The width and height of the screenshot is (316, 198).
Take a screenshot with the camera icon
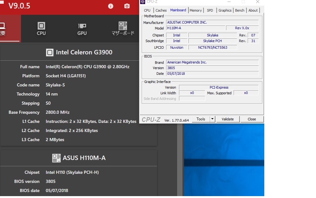tap(127, 6)
